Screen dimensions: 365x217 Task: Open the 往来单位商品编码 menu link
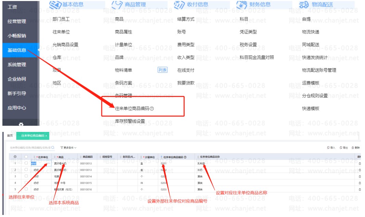tap(132, 109)
